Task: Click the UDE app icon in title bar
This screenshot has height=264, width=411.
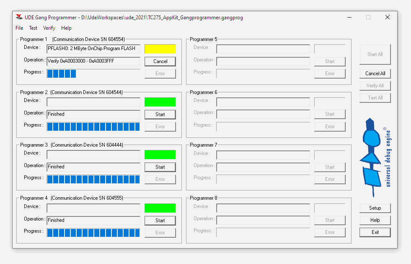Action: 19,17
